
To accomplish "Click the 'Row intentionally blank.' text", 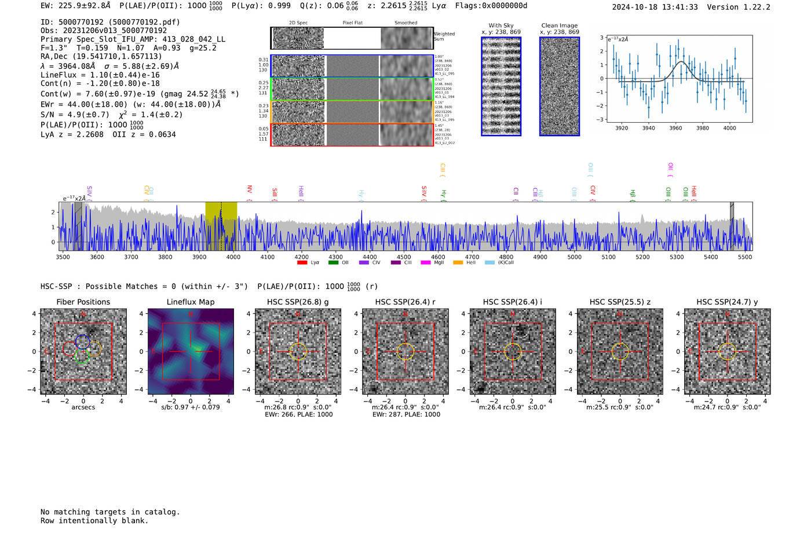I will tap(94, 521).
